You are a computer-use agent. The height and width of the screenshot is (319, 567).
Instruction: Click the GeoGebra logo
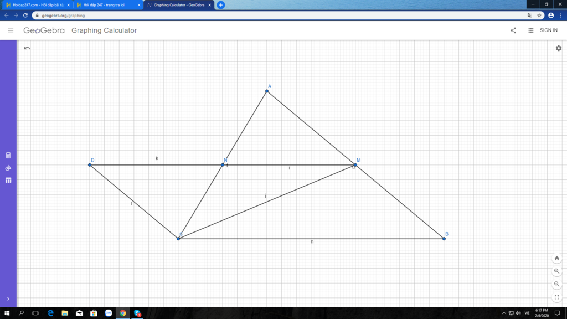tap(44, 30)
